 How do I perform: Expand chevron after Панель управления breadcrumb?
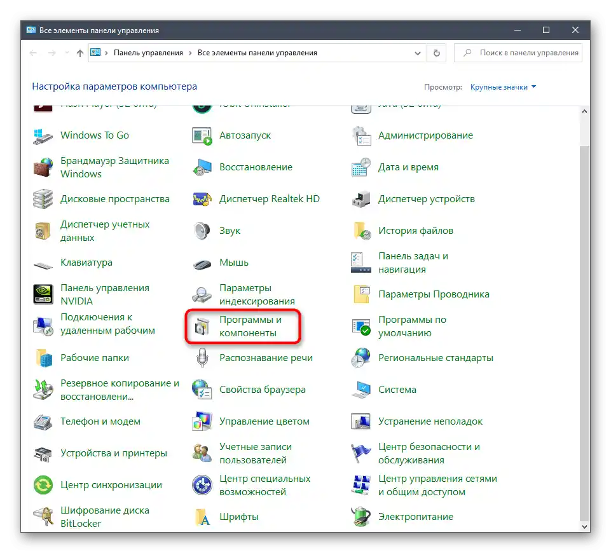pos(190,53)
